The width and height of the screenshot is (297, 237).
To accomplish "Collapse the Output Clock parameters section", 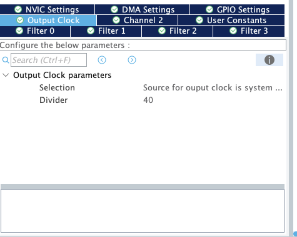I will [x=6, y=75].
